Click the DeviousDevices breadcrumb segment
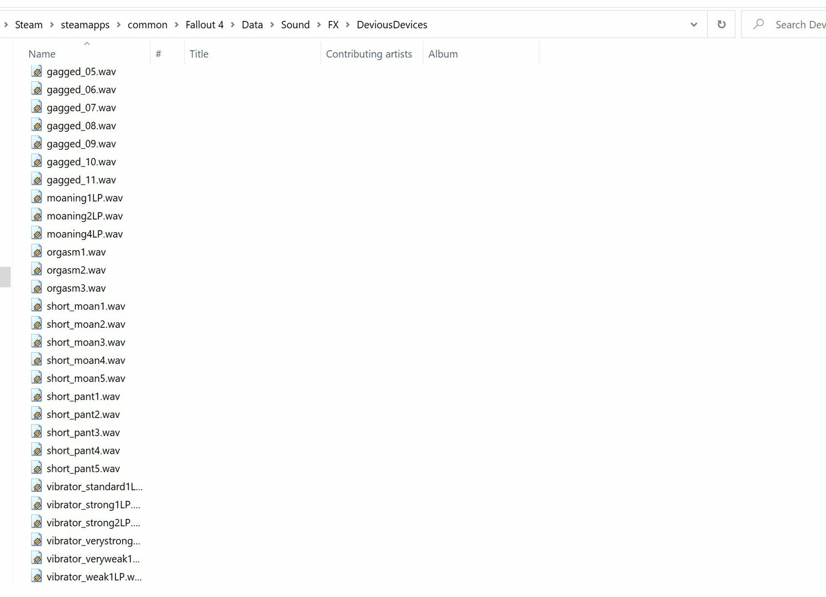The image size is (826, 597). click(x=392, y=25)
